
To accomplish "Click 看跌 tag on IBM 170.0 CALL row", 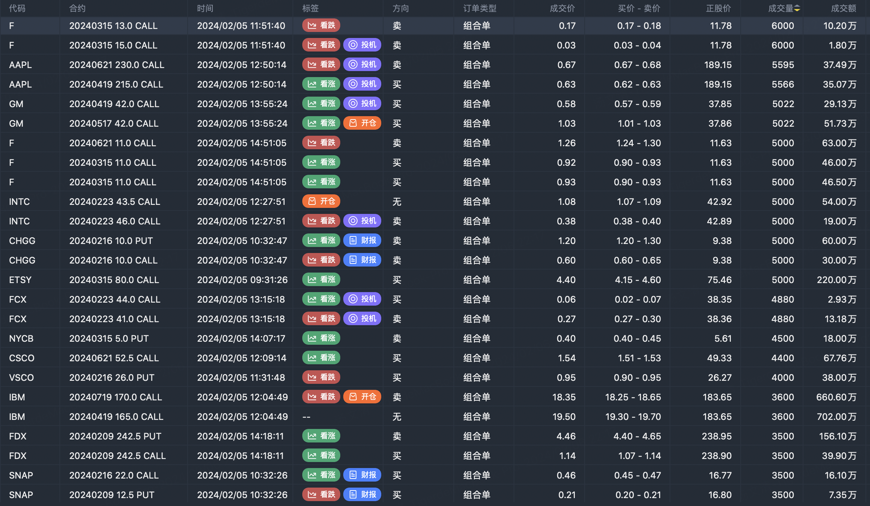I will pyautogui.click(x=321, y=397).
